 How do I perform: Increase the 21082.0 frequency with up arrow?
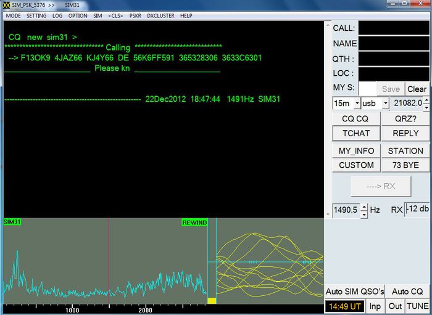[x=426, y=100]
